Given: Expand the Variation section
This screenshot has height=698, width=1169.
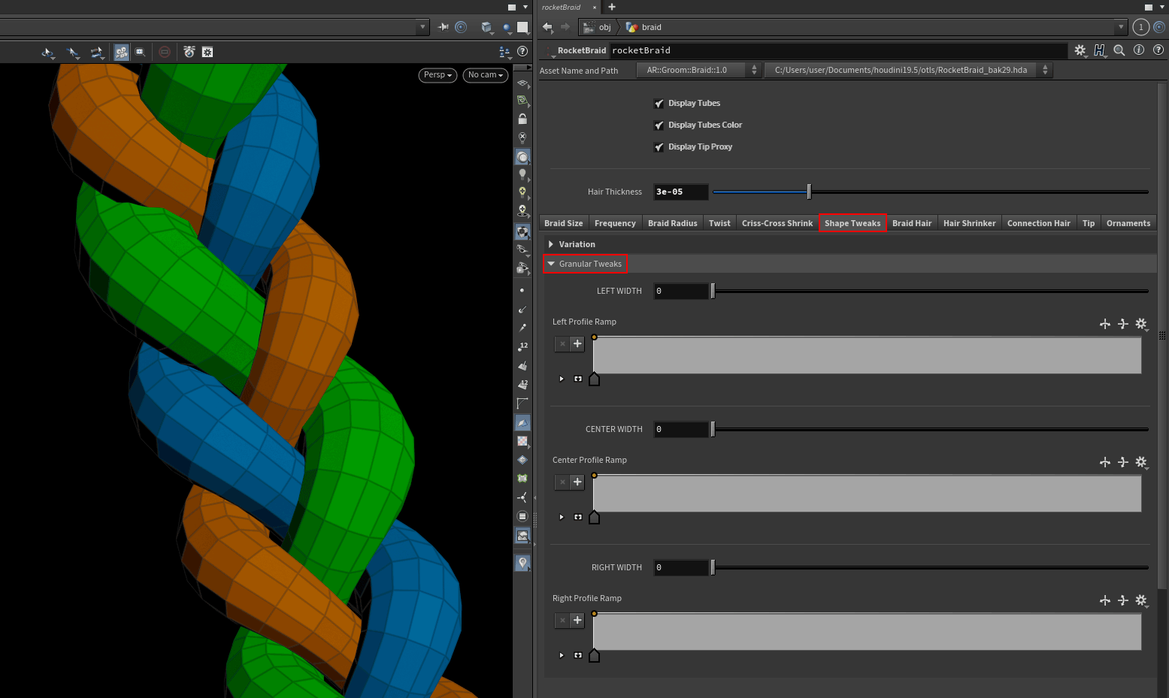Looking at the screenshot, I should 551,244.
